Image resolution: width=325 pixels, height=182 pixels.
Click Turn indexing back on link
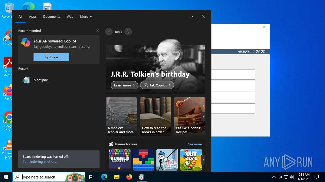[39, 162]
